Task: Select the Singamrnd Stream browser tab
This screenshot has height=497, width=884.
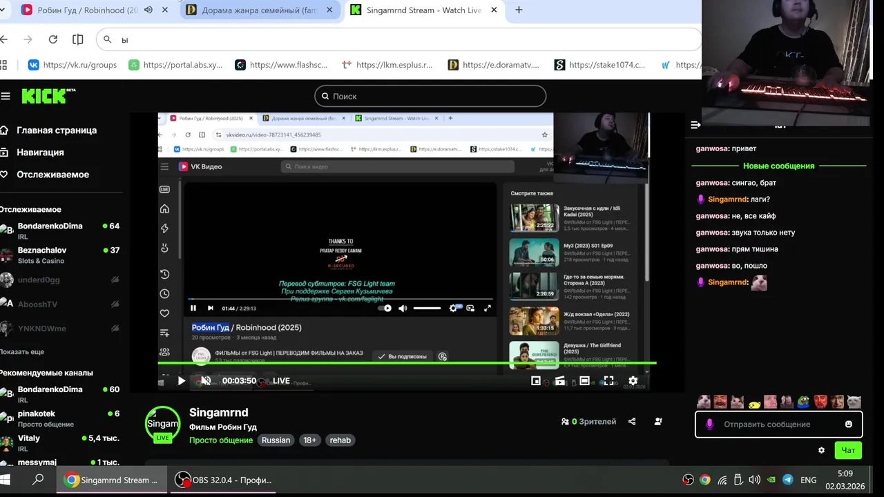Action: pyautogui.click(x=423, y=10)
